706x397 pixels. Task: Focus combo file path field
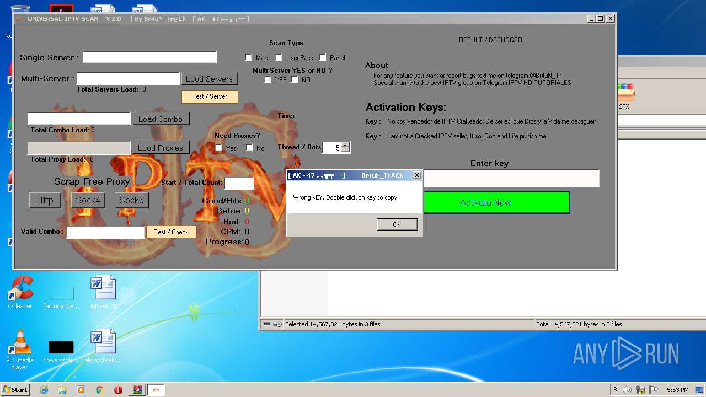click(x=79, y=119)
